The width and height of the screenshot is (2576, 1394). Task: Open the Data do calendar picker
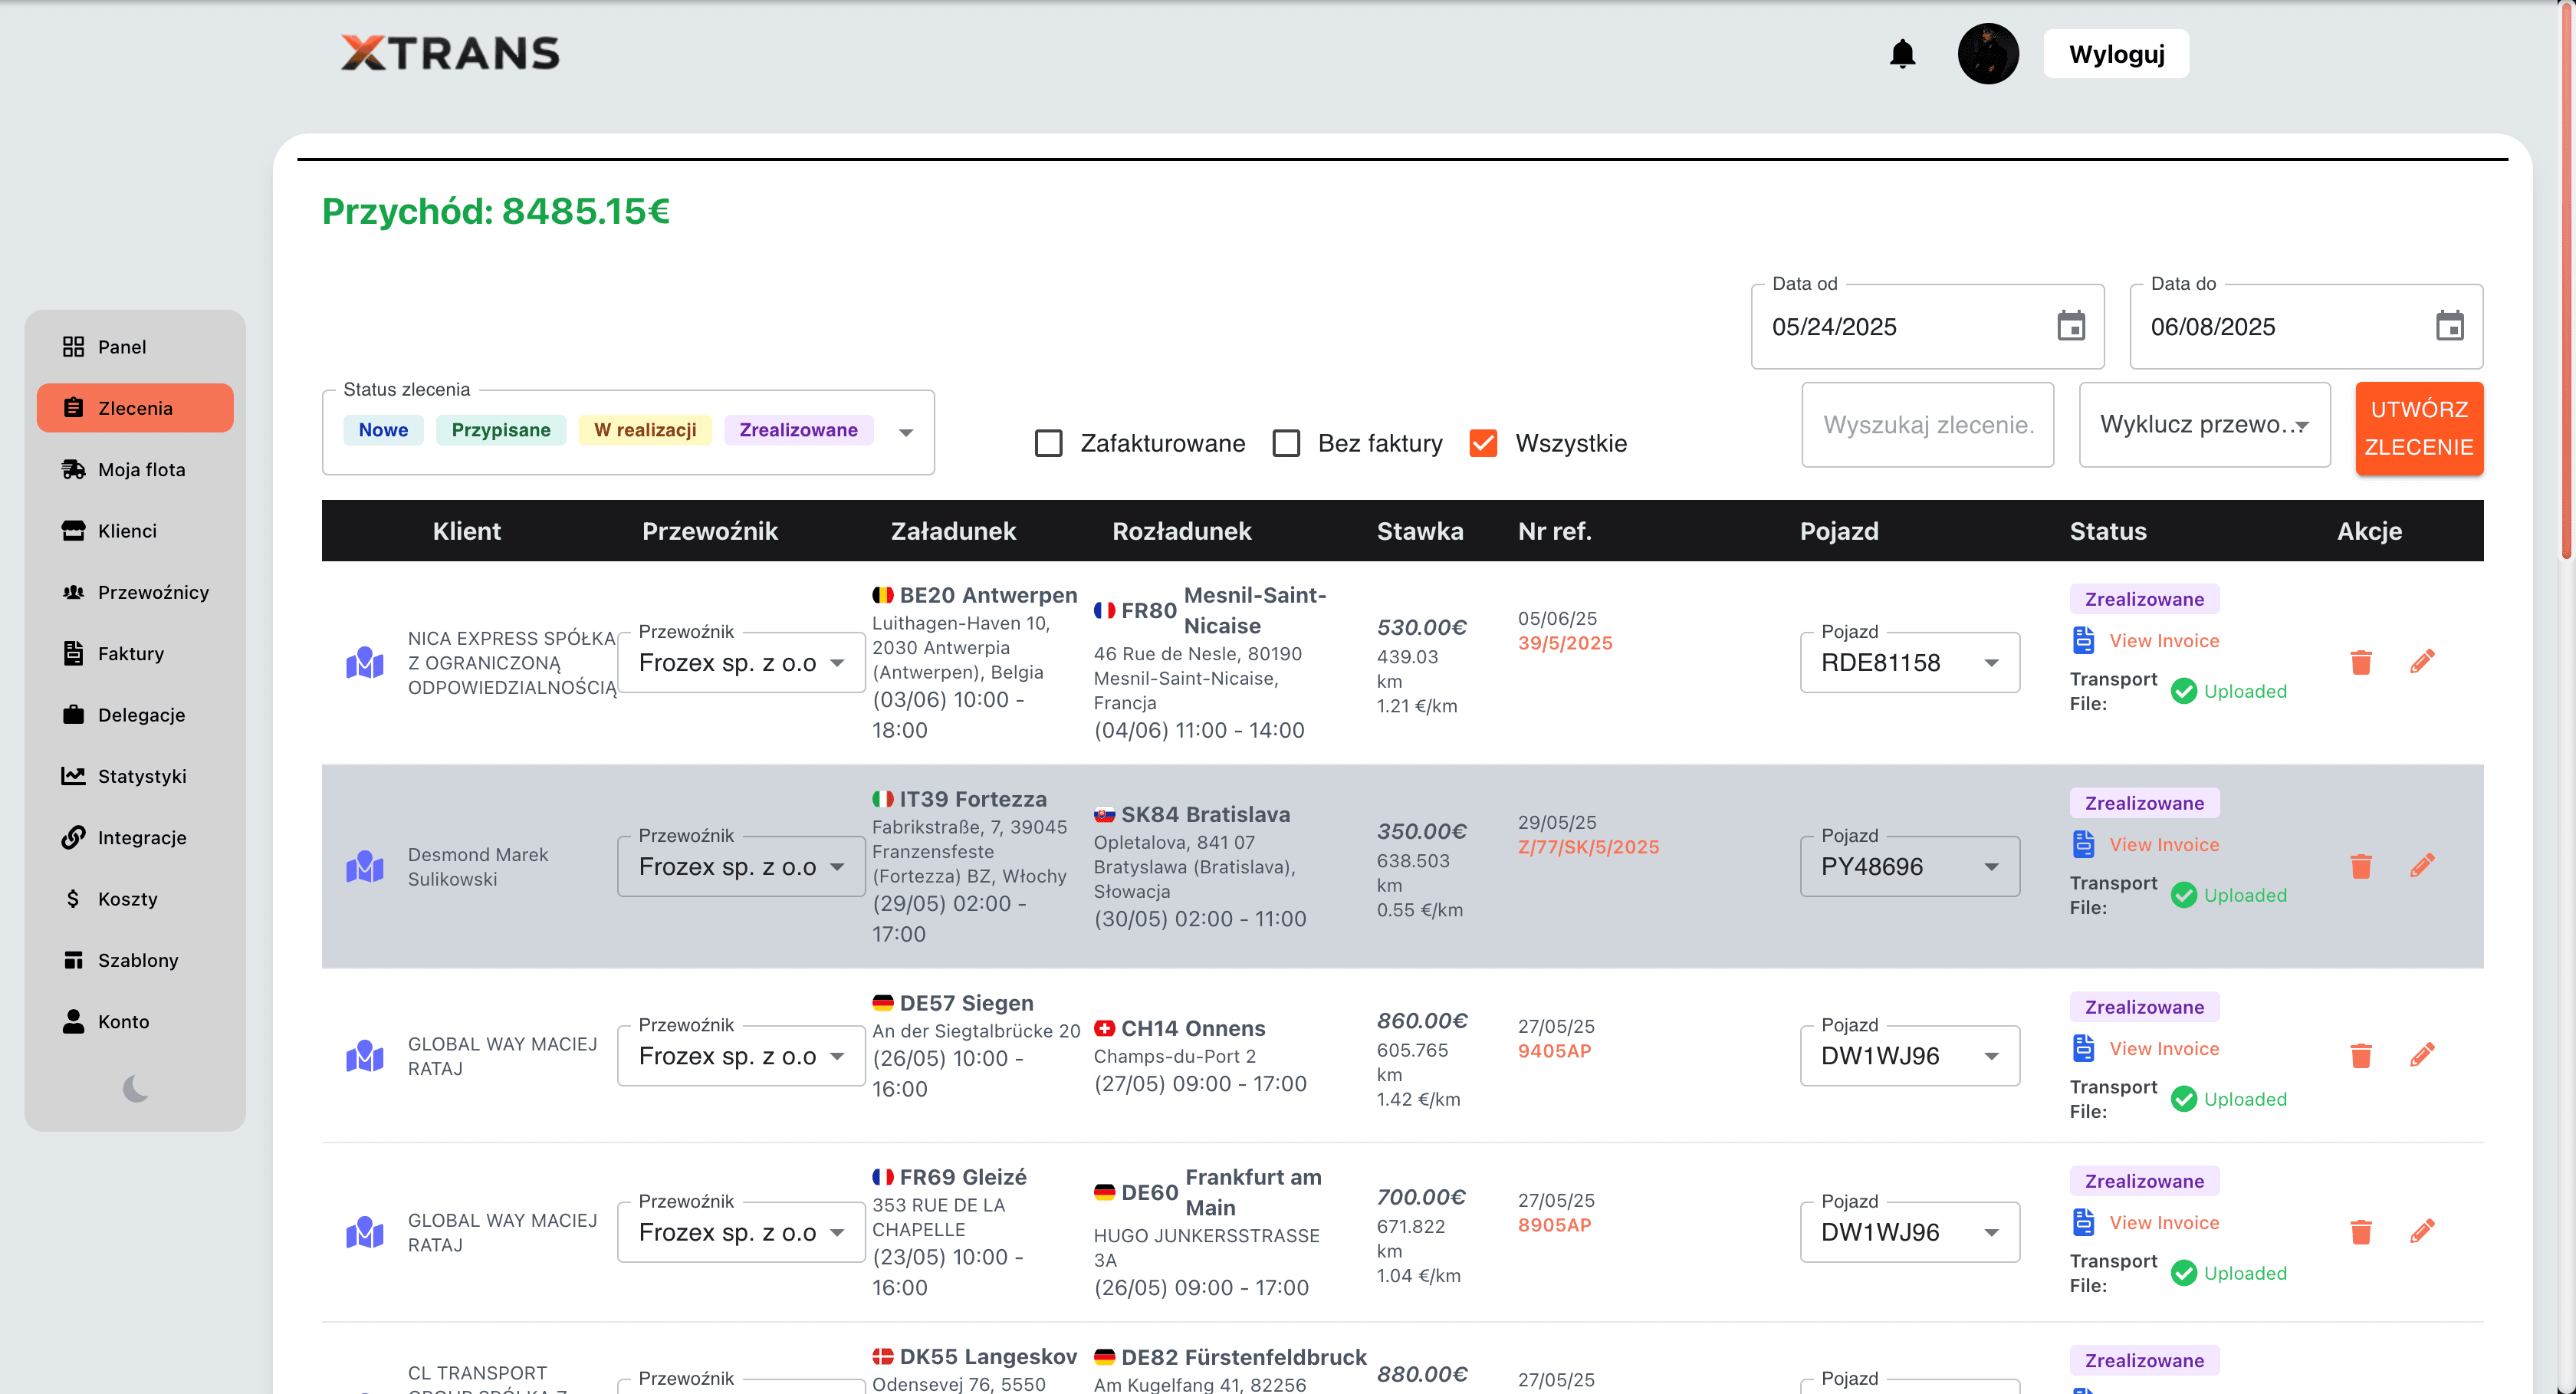pyautogui.click(x=2449, y=326)
